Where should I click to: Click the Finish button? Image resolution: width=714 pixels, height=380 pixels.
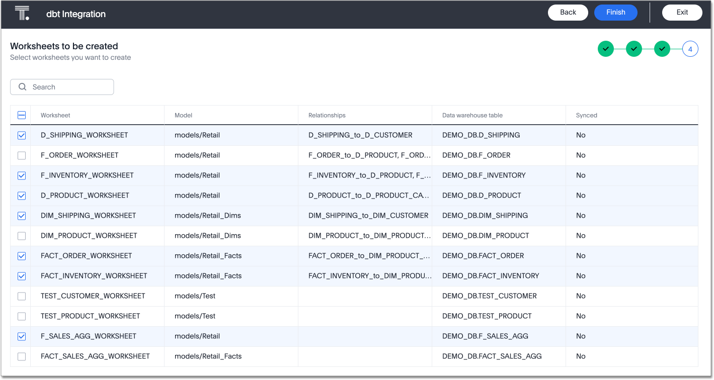pos(615,12)
